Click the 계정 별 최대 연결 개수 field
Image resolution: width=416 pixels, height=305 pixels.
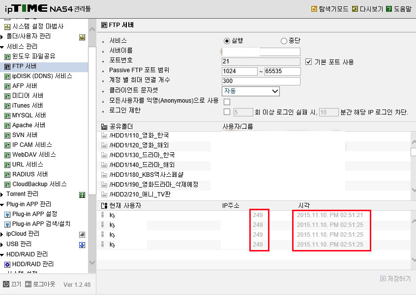tap(261, 81)
